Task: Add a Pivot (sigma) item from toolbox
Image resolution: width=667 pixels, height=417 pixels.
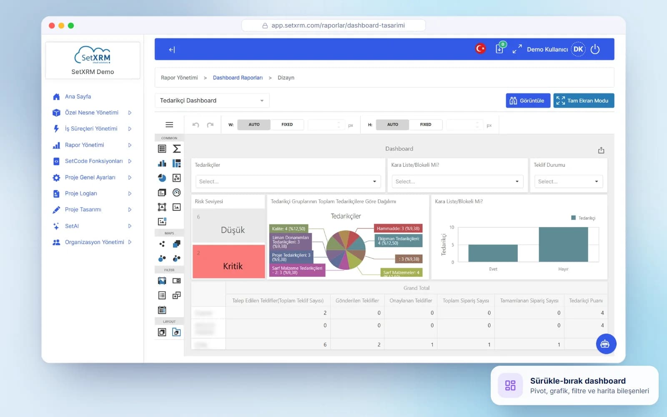Action: pos(177,148)
